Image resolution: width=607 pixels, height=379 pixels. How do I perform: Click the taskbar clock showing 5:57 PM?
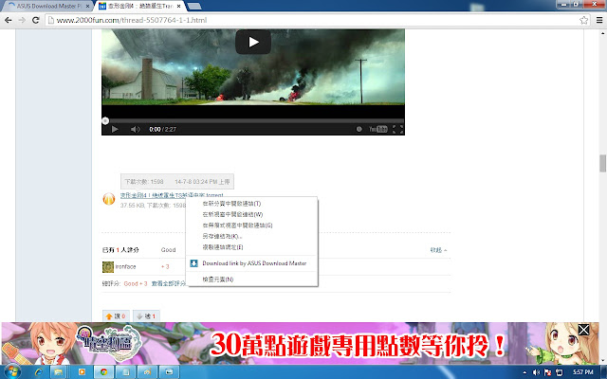pyautogui.click(x=583, y=372)
